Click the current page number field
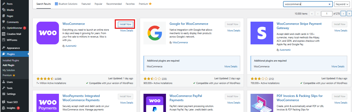The width and height of the screenshot is (352, 112). (327, 13)
